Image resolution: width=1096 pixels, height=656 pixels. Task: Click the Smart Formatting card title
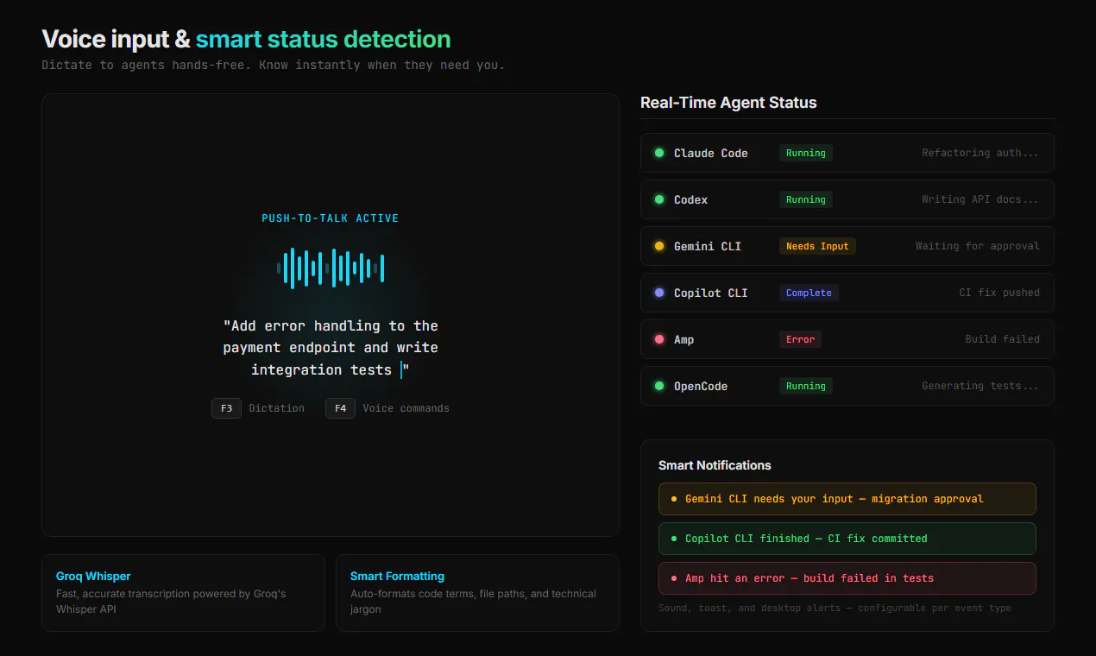(397, 576)
